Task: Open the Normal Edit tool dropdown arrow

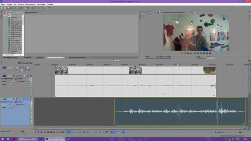Action: pyautogui.click(x=71, y=132)
